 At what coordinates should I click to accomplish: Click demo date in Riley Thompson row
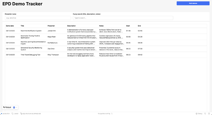(x=10, y=55)
